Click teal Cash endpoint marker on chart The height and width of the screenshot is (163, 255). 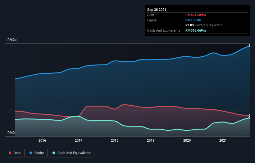[249, 117]
